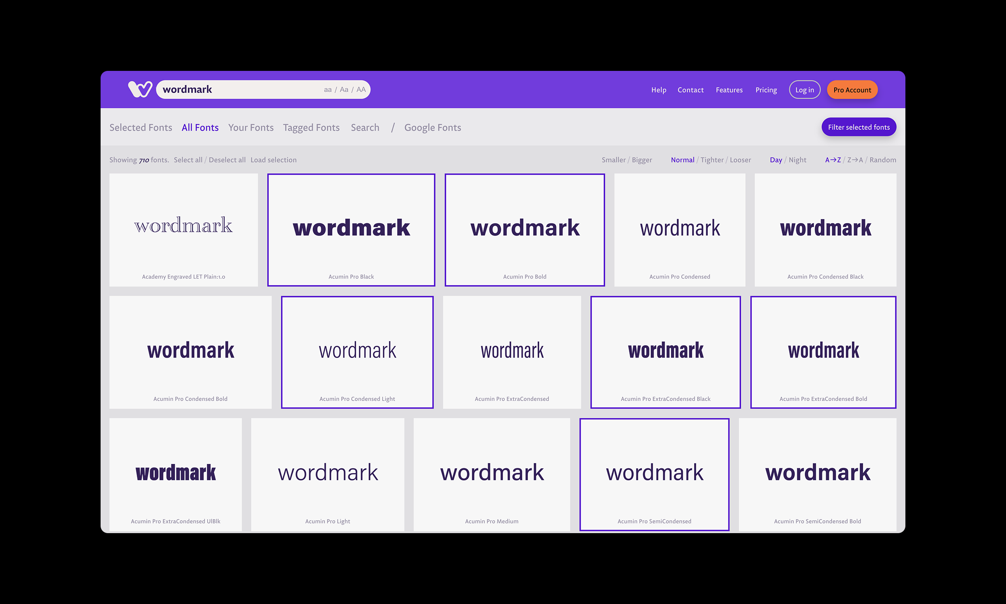
Task: Enable Night mode display
Action: [x=797, y=160]
